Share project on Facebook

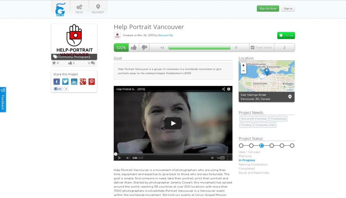pyautogui.click(x=57, y=82)
